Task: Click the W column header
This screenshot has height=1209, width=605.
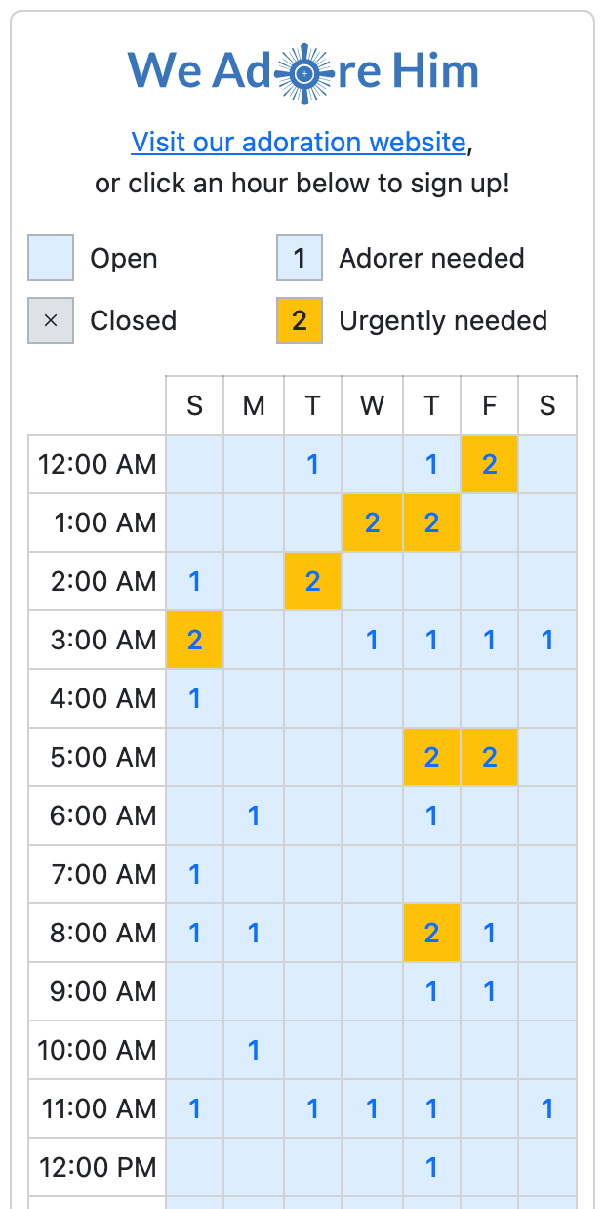Action: click(372, 405)
